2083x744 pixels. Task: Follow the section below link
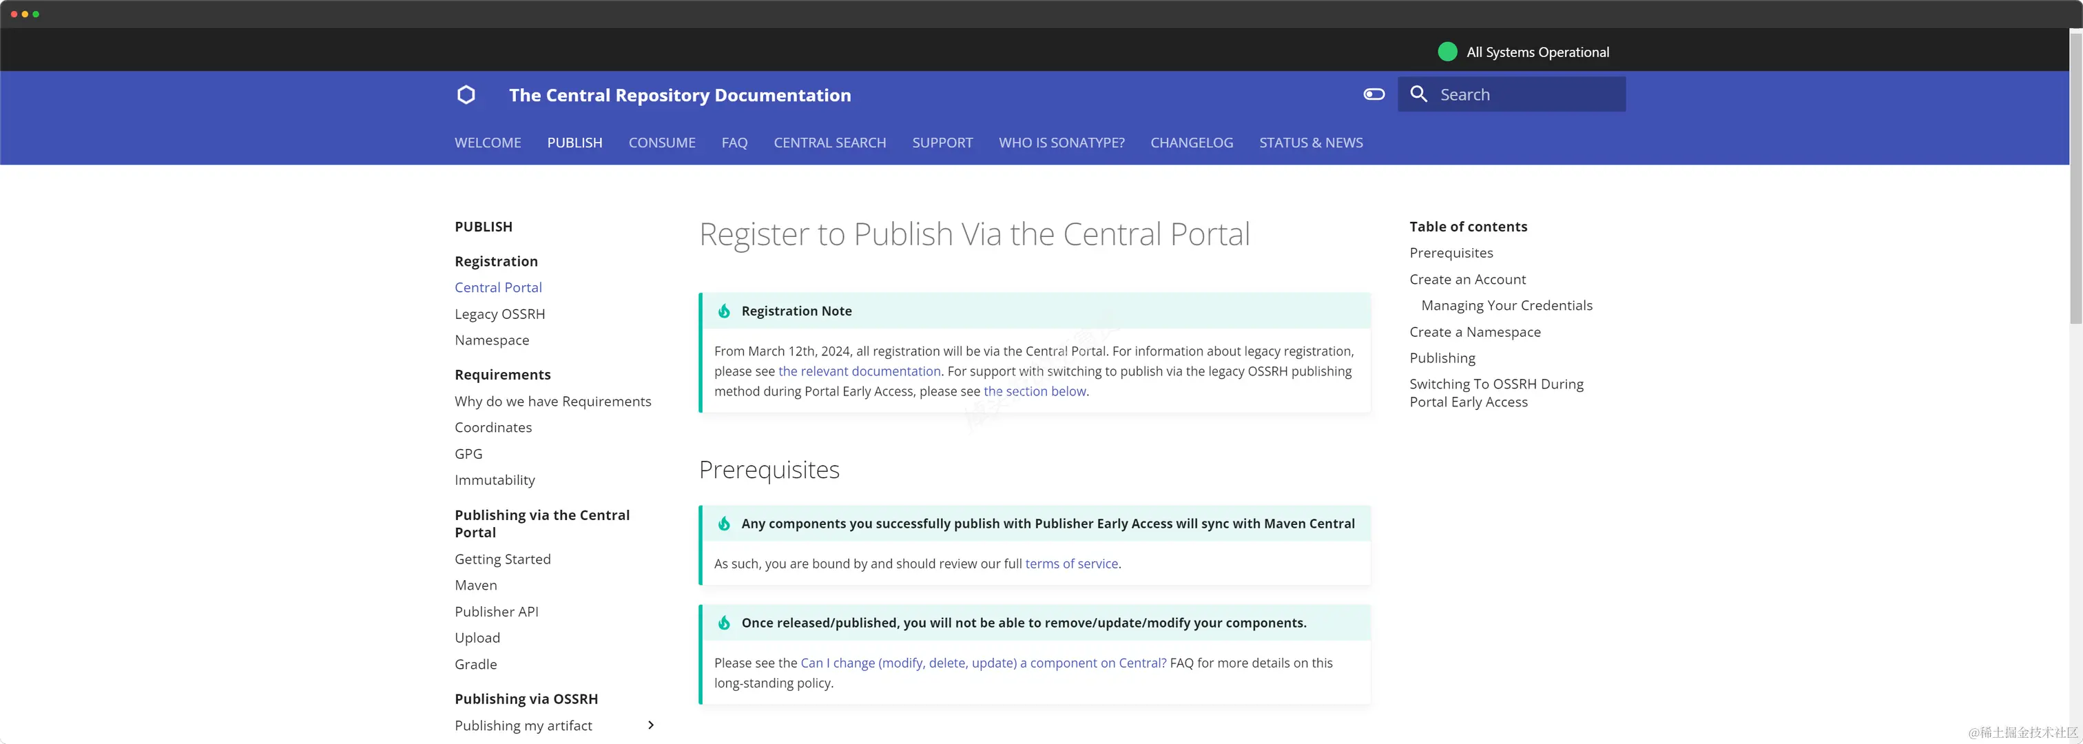1034,391
